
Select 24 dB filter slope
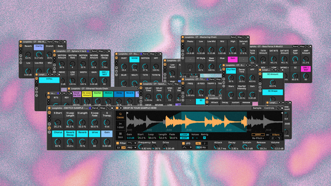coord(123,147)
